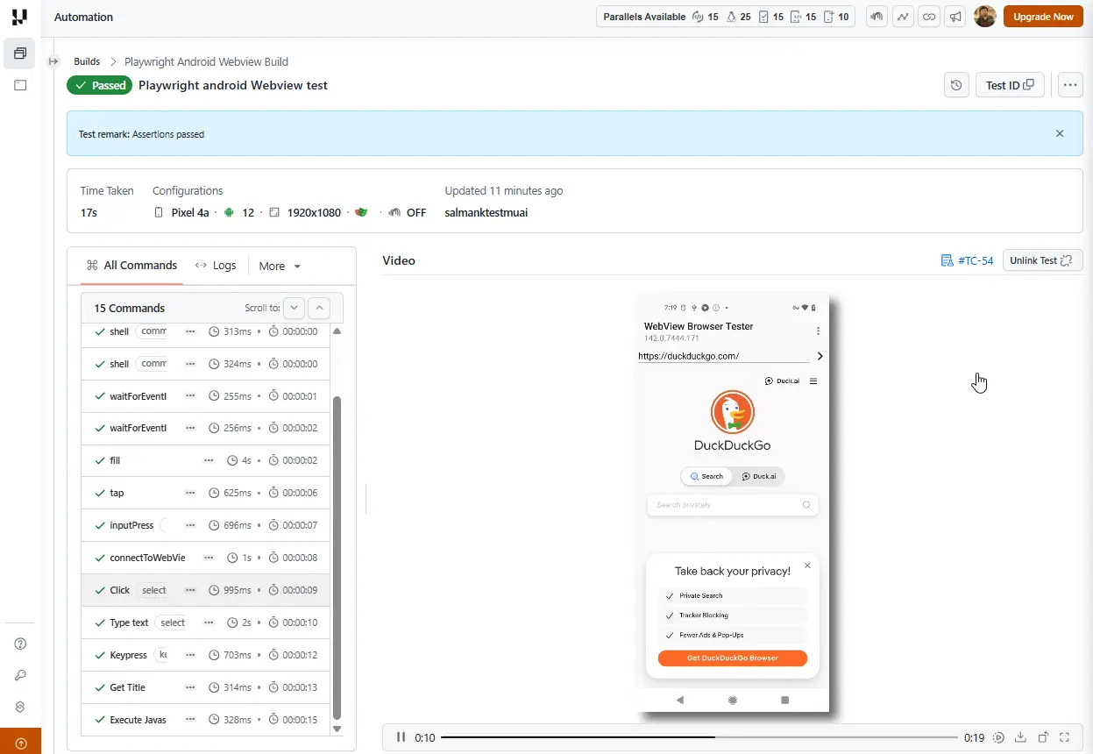
Task: Click the tunnel icon in top bar
Action: click(877, 17)
